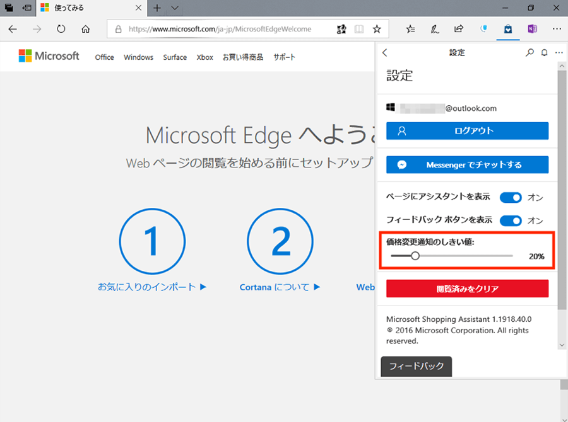Select the 使ってみる browser tab
This screenshot has width=568, height=422.
pos(82,8)
